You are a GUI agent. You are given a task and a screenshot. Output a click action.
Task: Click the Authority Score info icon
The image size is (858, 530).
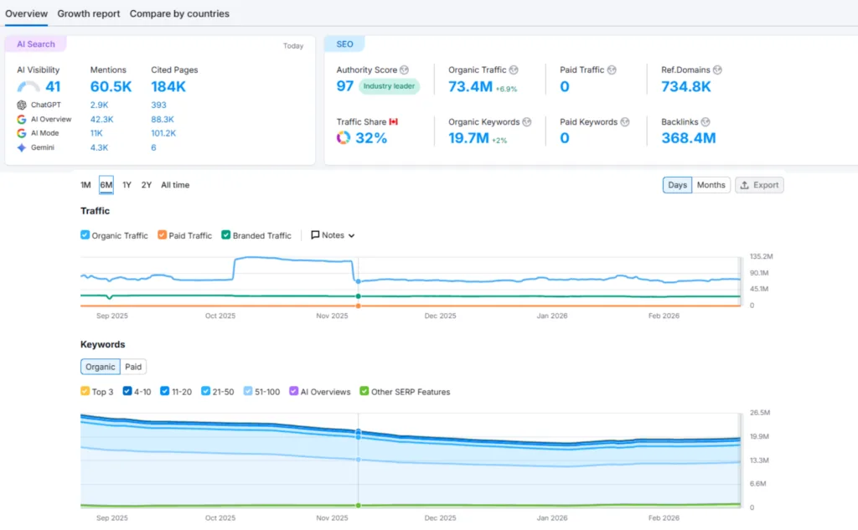point(405,70)
